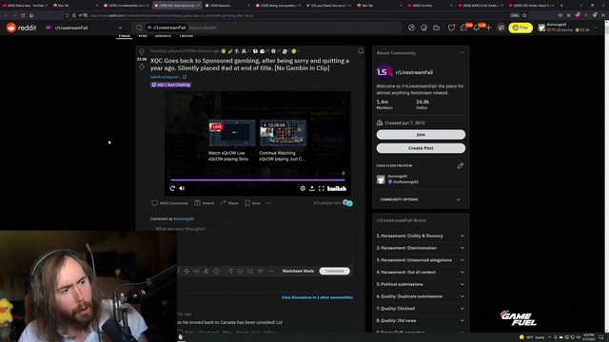This screenshot has width=609, height=342.
Task: Switch to the r/LivestreamFail browser tab
Action: [x=127, y=6]
